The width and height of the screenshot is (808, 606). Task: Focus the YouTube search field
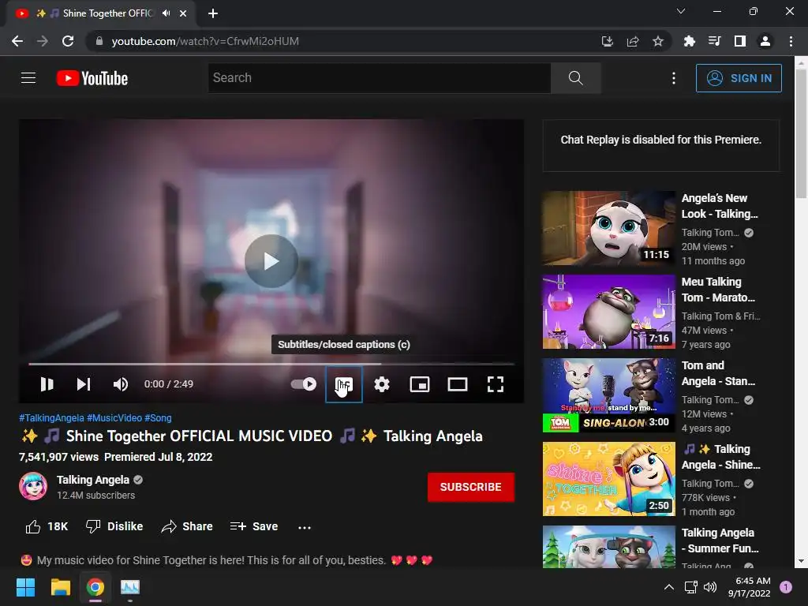point(380,78)
